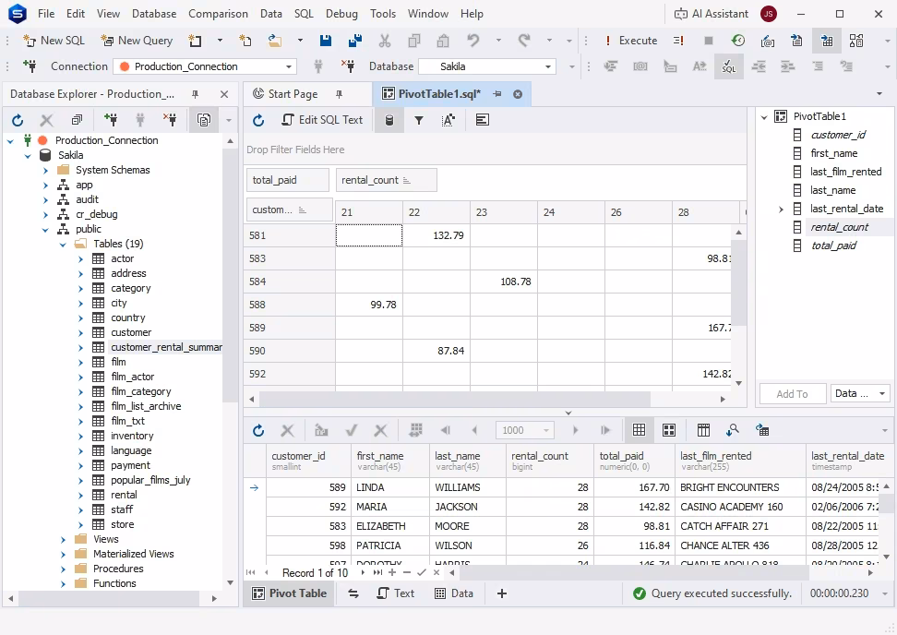Collapse the public schema node
897x635 pixels.
click(x=46, y=230)
